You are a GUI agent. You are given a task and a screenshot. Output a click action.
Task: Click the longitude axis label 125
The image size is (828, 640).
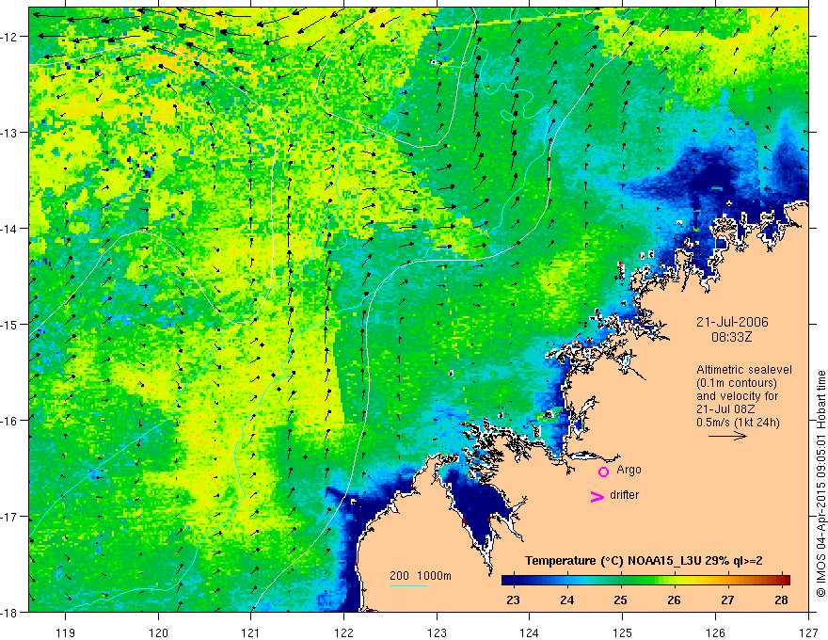[623, 632]
